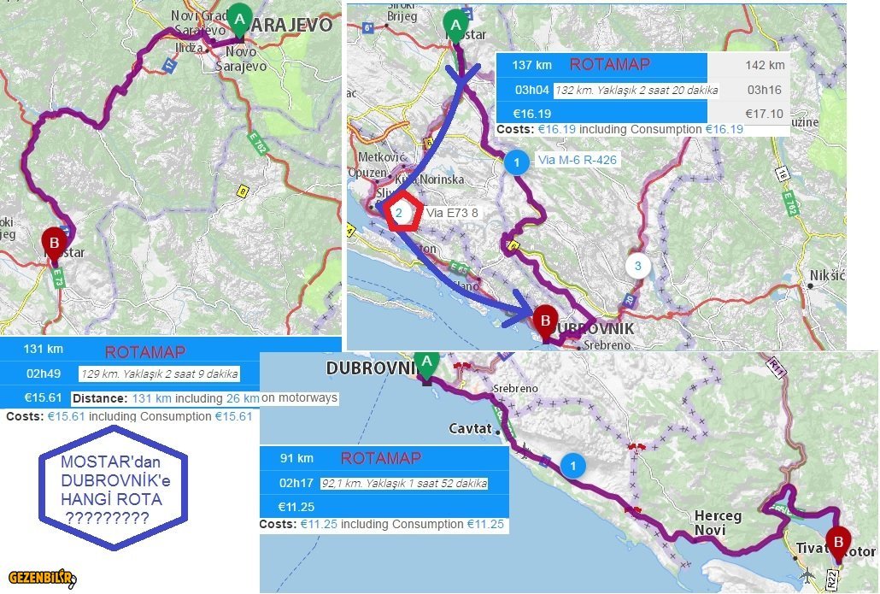Click the E 73 shield below Mostar
880x594 pixels.
pyautogui.click(x=58, y=278)
